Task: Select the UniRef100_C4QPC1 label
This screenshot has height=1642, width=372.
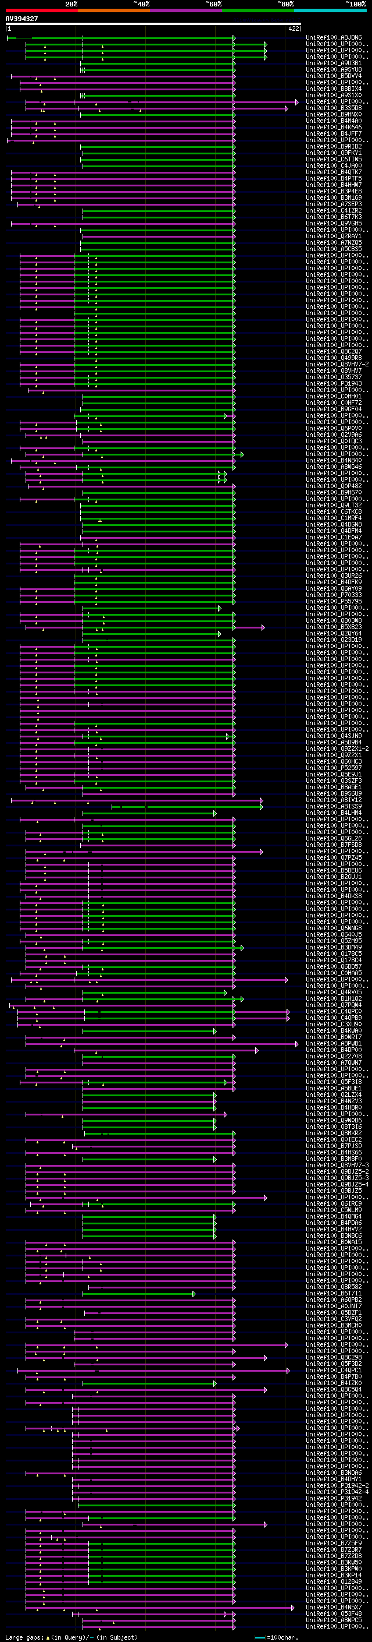Action: (x=334, y=1370)
